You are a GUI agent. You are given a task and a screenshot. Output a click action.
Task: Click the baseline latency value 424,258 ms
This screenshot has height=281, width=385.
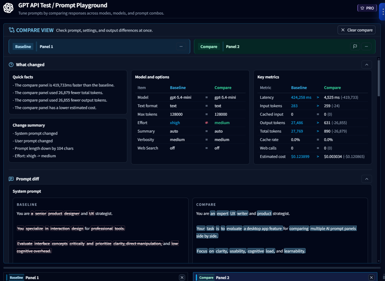click(301, 97)
